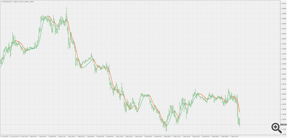287x138 pixels.
Task: Click the 1.19180 price axis label
Action: [x=284, y=59]
